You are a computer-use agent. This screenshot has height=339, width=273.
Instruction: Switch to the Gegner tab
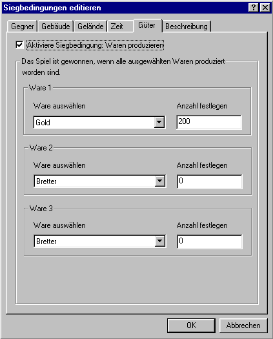[x=23, y=26]
